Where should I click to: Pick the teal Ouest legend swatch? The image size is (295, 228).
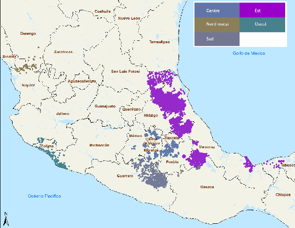click(x=263, y=24)
